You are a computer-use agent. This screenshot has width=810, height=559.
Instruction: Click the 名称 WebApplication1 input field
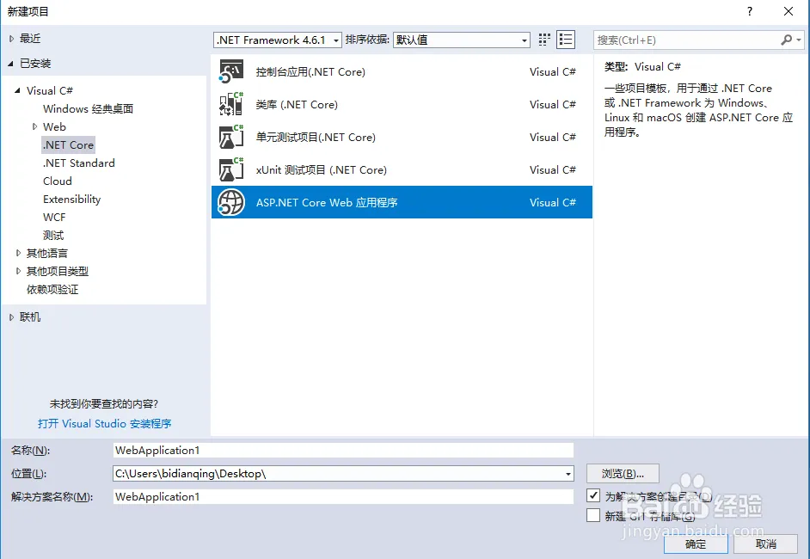click(343, 450)
